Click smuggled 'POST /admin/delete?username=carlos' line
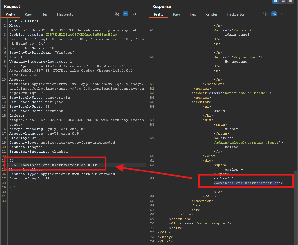This screenshot has width=298, height=245. (47, 165)
